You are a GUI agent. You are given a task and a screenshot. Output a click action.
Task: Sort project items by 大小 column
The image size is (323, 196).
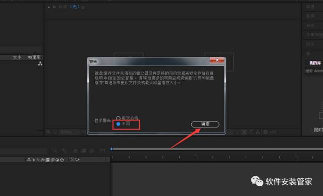coord(17,57)
